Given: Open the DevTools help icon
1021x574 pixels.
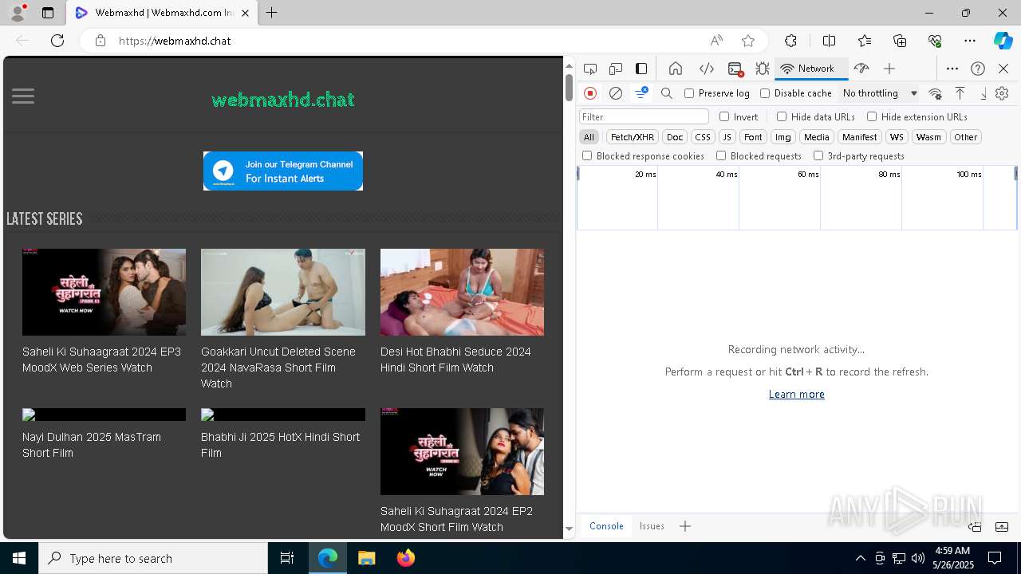Looking at the screenshot, I should 978,69.
